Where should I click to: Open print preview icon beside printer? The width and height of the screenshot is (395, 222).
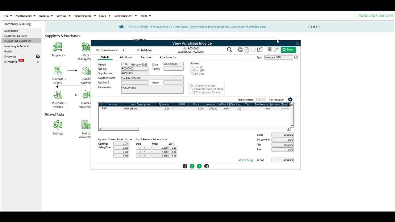247,50
